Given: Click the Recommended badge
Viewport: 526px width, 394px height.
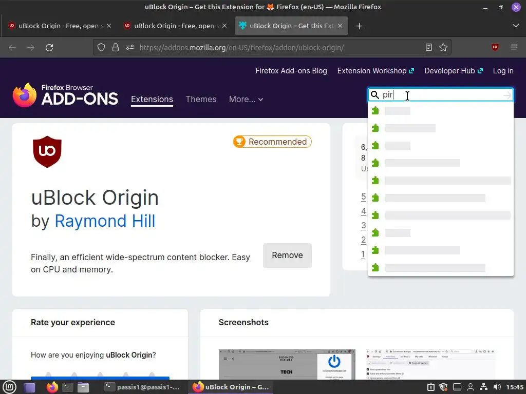Looking at the screenshot, I should (x=272, y=142).
